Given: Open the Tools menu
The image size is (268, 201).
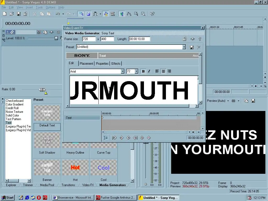Looking at the screenshot, I should [x=39, y=7].
